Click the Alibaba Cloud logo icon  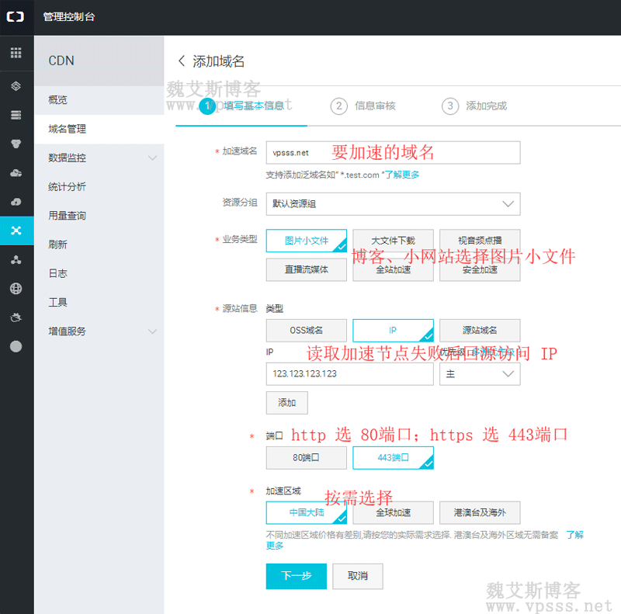click(x=16, y=16)
